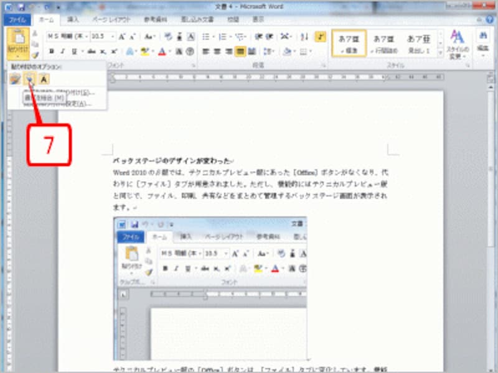
Task: Select the subscript icon
Action: [103, 50]
